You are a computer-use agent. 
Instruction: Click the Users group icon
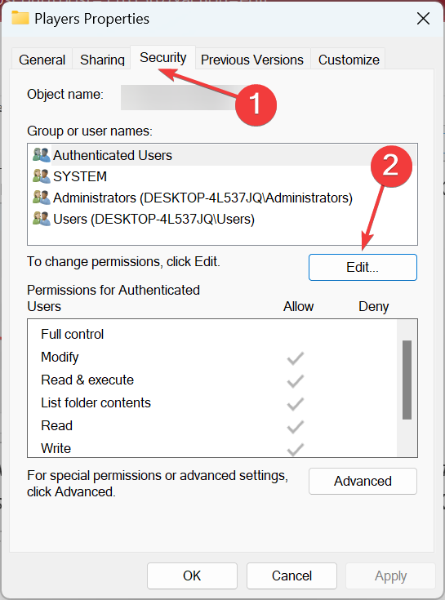point(42,219)
